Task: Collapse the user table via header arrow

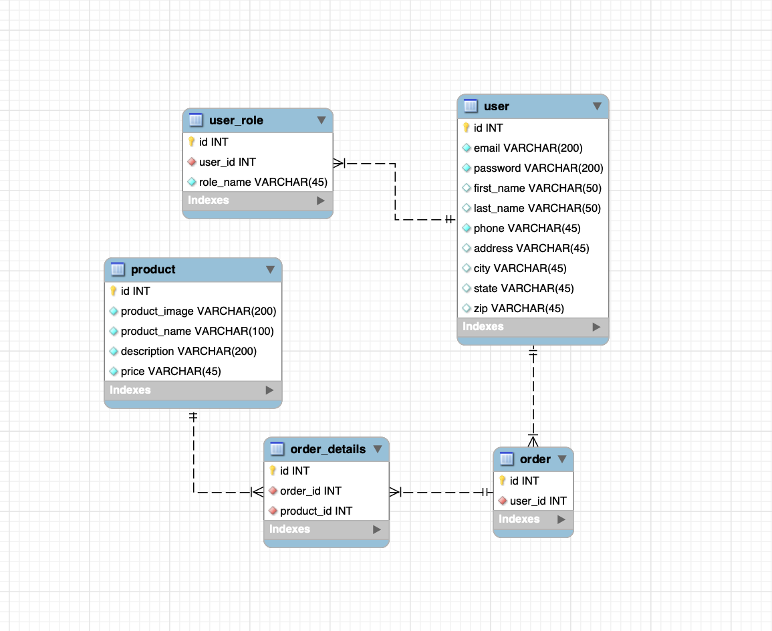Action: (598, 106)
